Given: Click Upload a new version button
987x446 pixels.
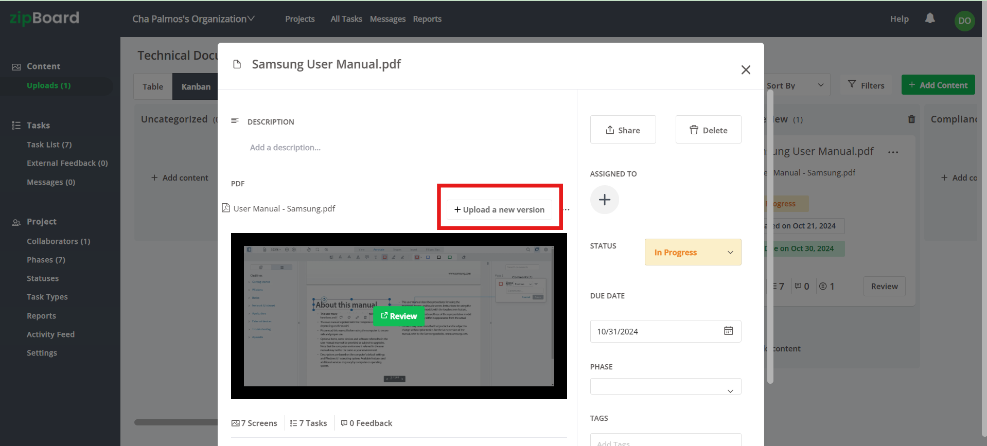Looking at the screenshot, I should pos(499,209).
